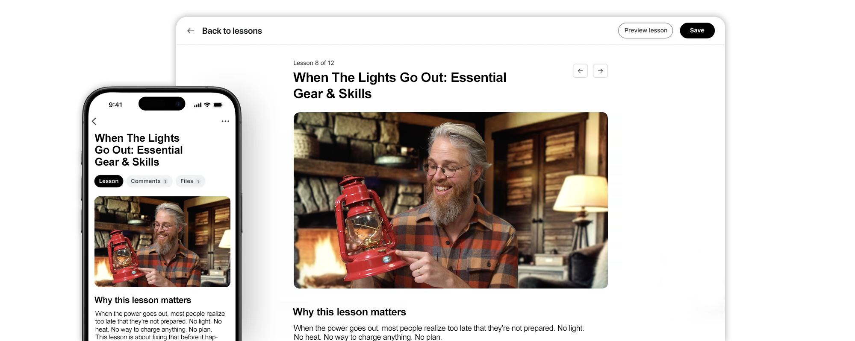Click the desktop lesson title heading
The image size is (855, 341).
coord(400,85)
